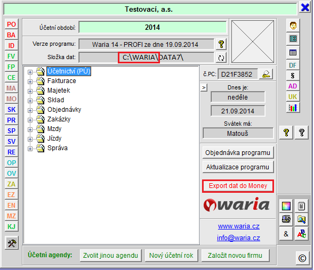Screen dimensions: 314x270
Task: Click the ABC spelling icon
Action: click(x=301, y=234)
